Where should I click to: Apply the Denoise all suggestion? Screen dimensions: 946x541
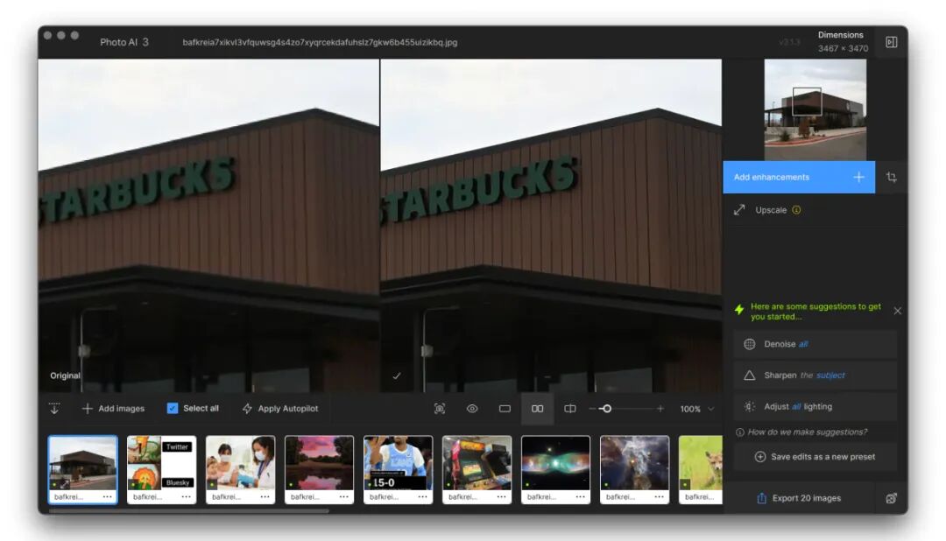(815, 344)
